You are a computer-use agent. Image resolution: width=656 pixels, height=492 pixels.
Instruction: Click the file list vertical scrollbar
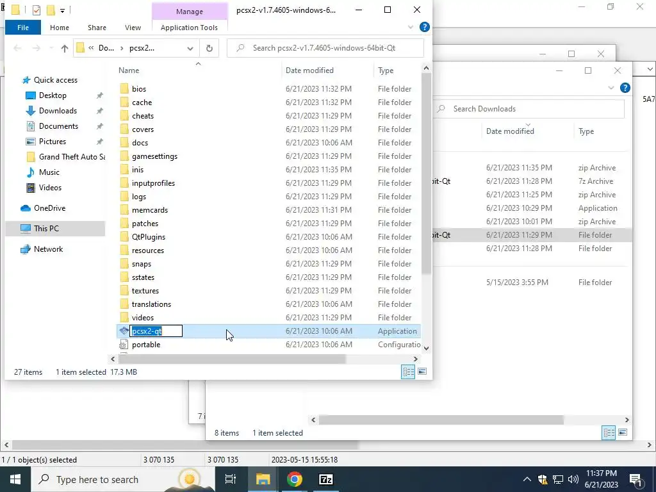(426, 174)
